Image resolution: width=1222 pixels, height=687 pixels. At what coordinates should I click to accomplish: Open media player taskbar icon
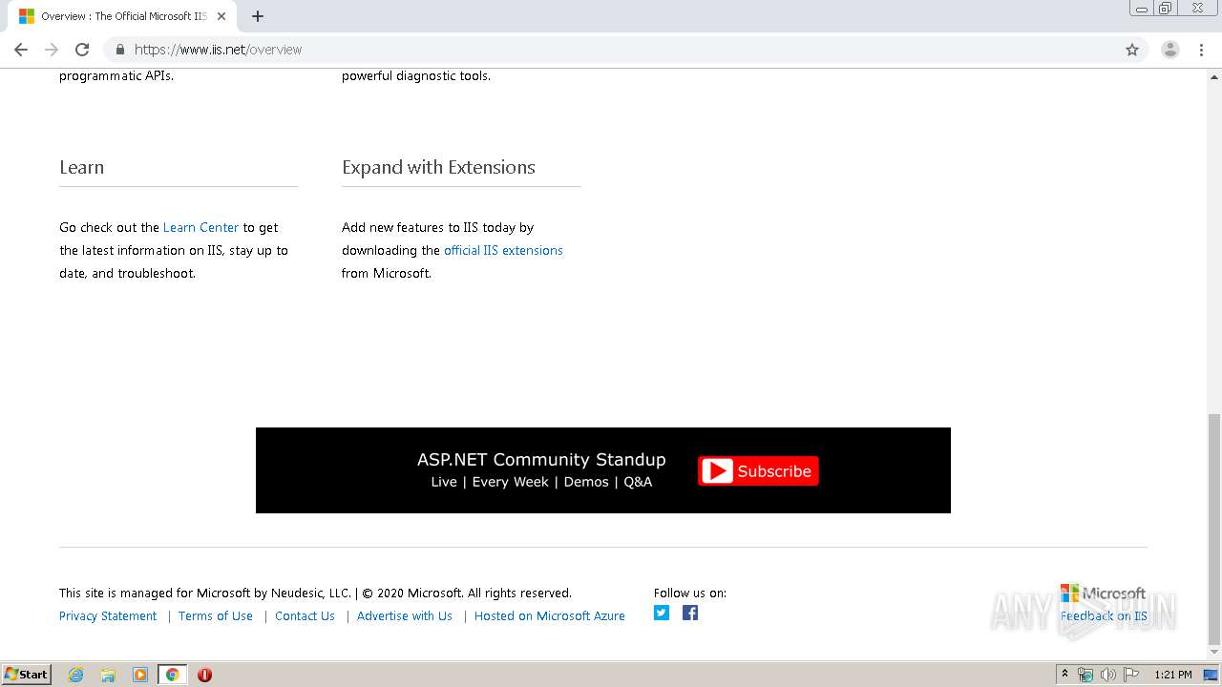[x=140, y=675]
